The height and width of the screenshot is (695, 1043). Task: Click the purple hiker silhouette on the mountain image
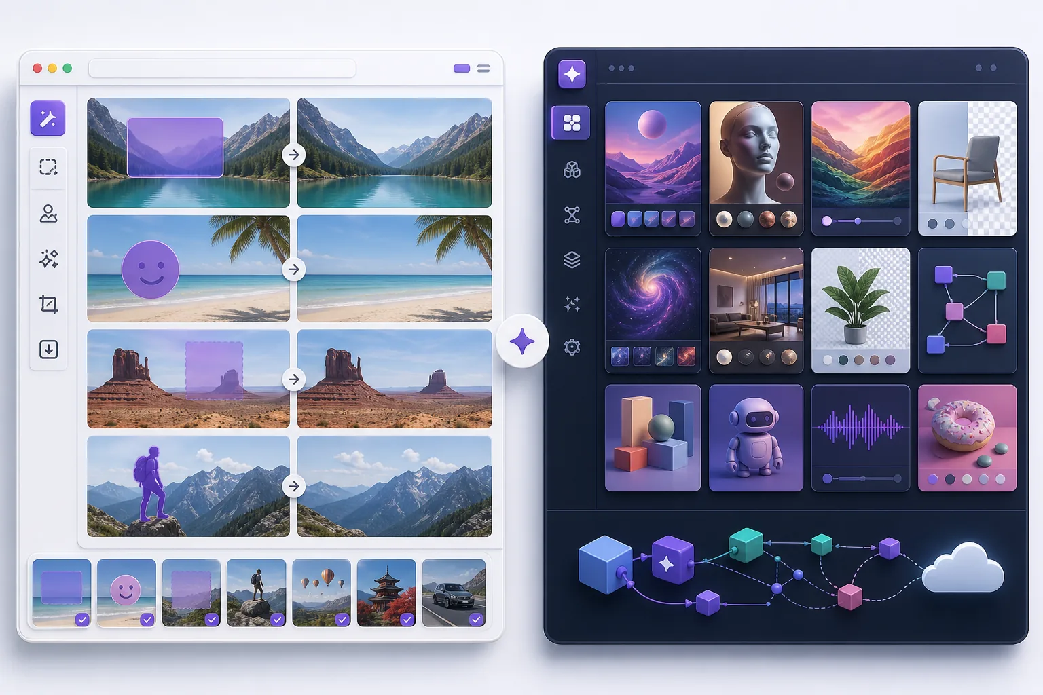[x=151, y=484]
